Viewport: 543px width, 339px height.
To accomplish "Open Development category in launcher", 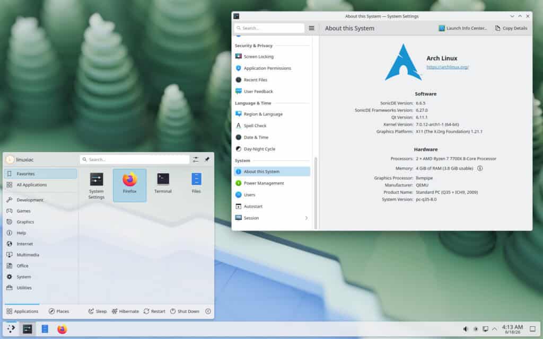I will pos(40,200).
